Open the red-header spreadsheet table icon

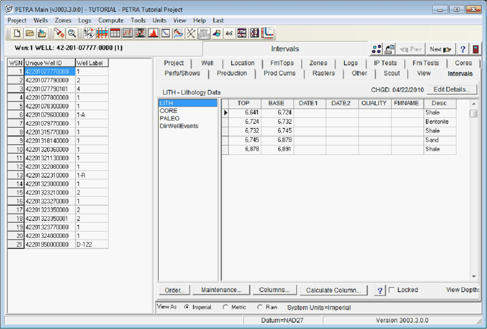[115, 33]
